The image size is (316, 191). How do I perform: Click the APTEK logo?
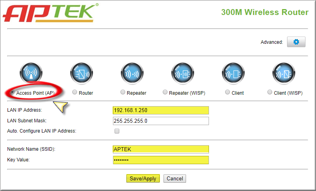coord(51,13)
